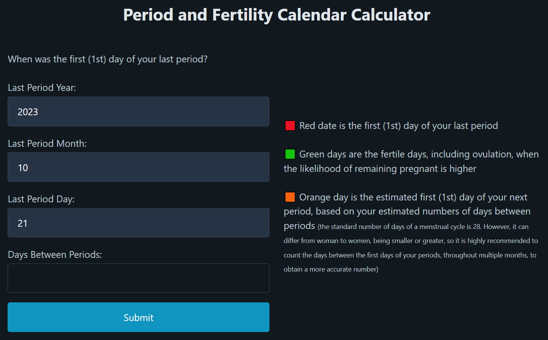This screenshot has height=340, width=548.
Task: Click the empty Days Between Periods field
Action: [x=139, y=278]
